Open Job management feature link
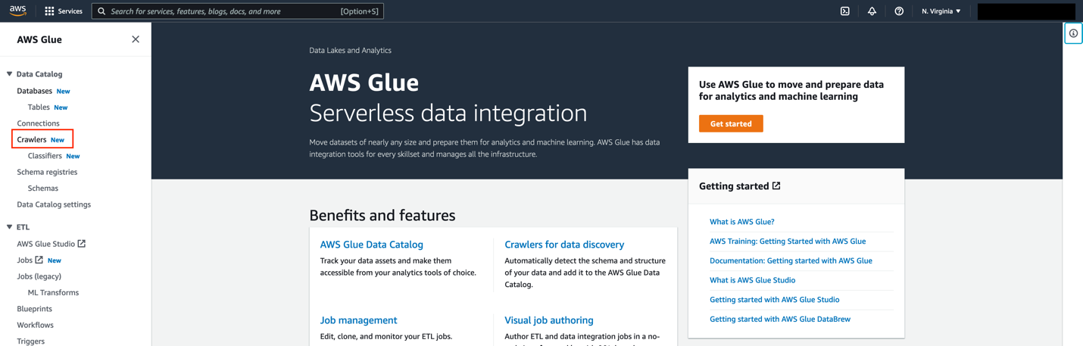This screenshot has width=1083, height=346. point(358,320)
